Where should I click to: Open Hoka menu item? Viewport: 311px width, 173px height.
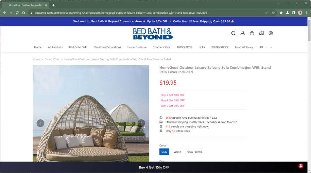(x=202, y=47)
